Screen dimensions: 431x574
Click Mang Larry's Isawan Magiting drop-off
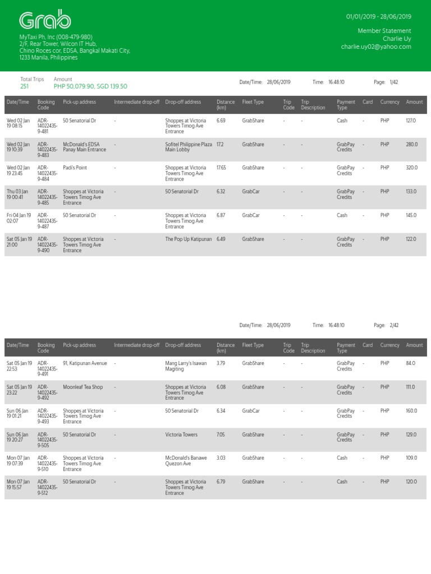click(x=186, y=366)
